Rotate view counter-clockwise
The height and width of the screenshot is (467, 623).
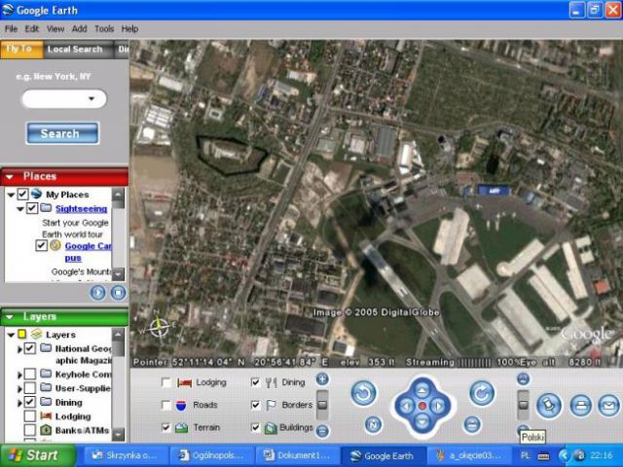pyautogui.click(x=363, y=393)
